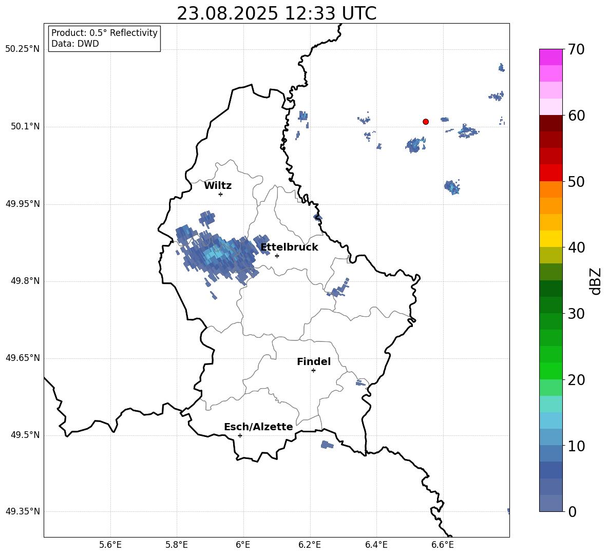Click the 50.1°N latitude label
Viewport: 608px width, 555px height.
(x=25, y=127)
